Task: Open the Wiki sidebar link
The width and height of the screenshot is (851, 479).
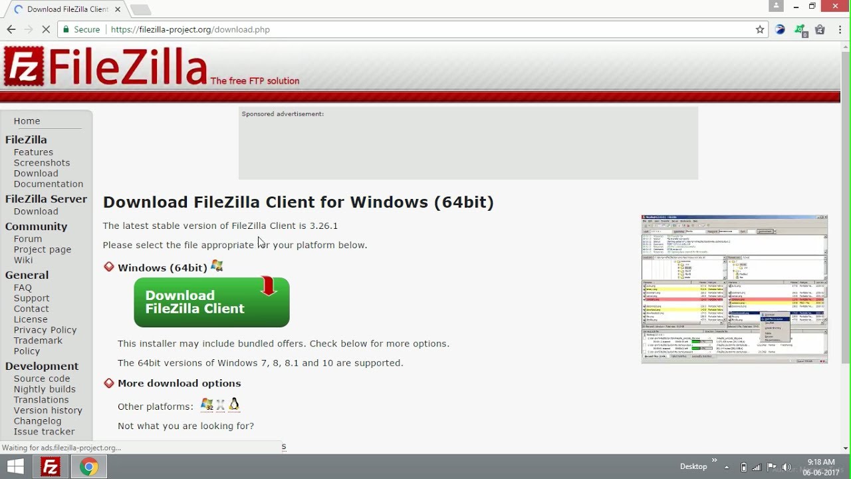Action: click(x=23, y=259)
